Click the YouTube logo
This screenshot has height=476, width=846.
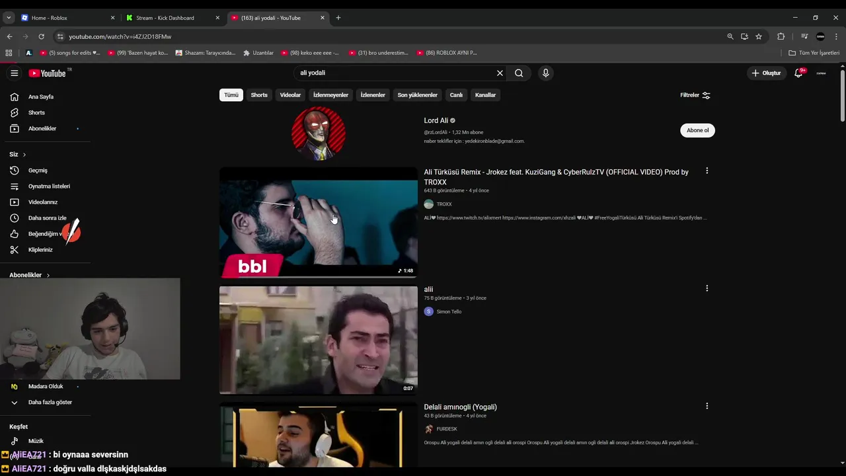(48, 73)
